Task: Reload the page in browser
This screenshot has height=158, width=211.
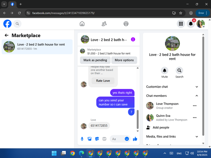Action: (x=19, y=13)
